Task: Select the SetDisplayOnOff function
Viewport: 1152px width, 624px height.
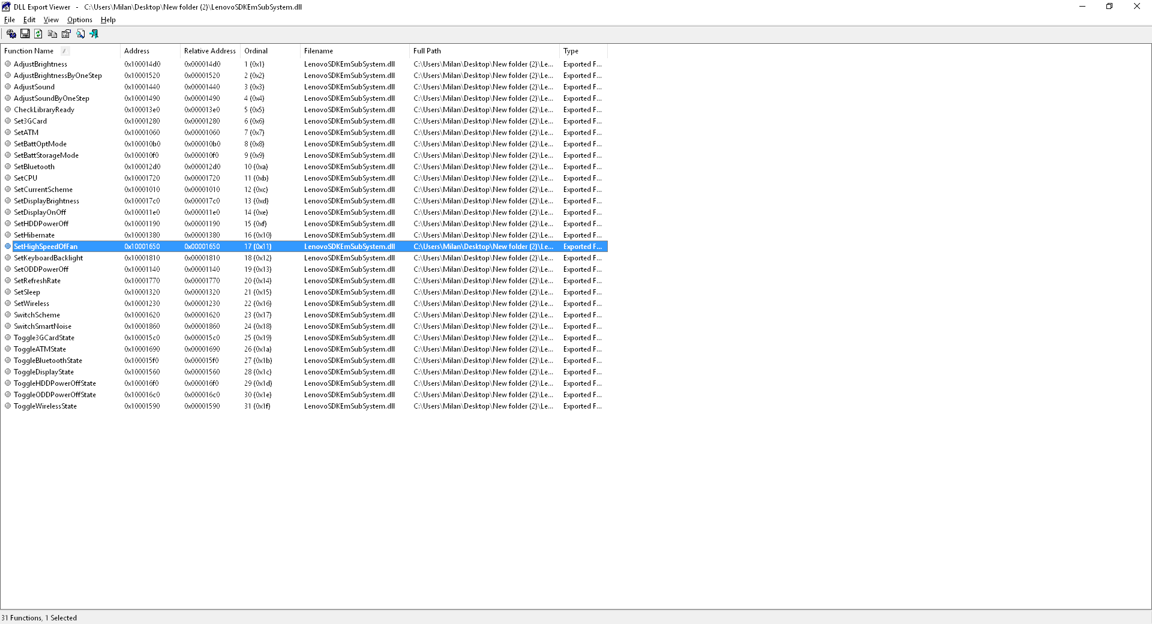Action: tap(40, 212)
